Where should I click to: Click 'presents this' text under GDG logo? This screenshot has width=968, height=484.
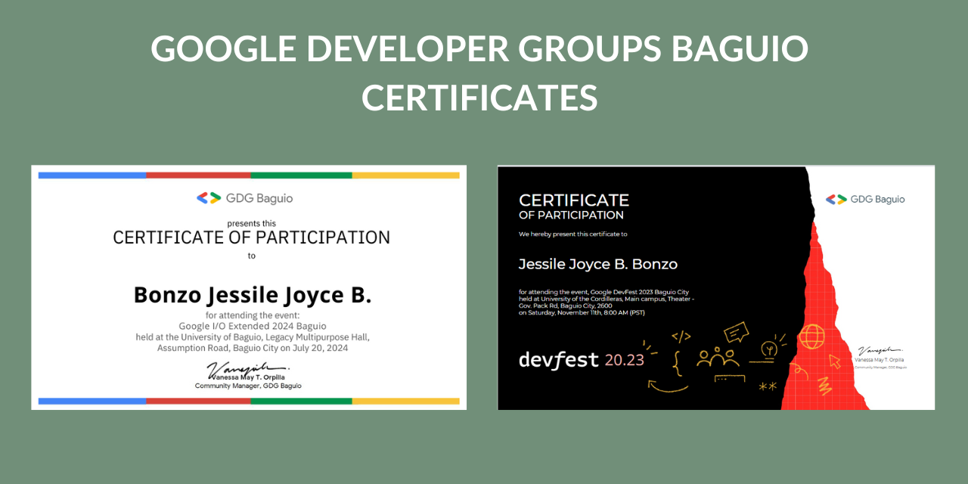pos(252,223)
